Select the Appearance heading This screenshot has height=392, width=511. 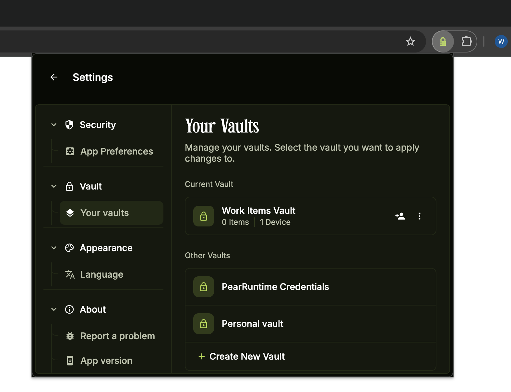[106, 248]
